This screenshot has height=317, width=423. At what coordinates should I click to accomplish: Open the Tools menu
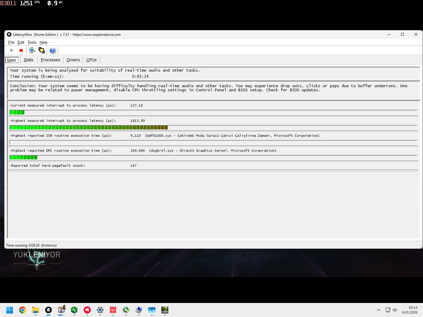click(32, 43)
